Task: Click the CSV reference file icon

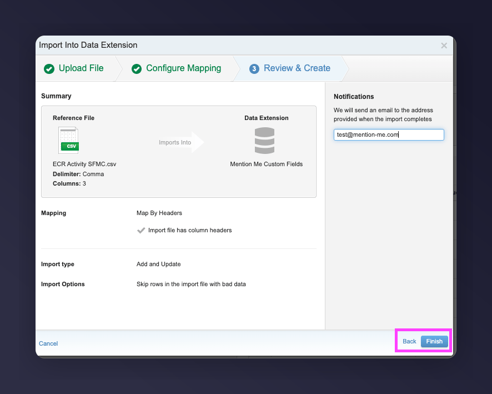Action: (69, 141)
